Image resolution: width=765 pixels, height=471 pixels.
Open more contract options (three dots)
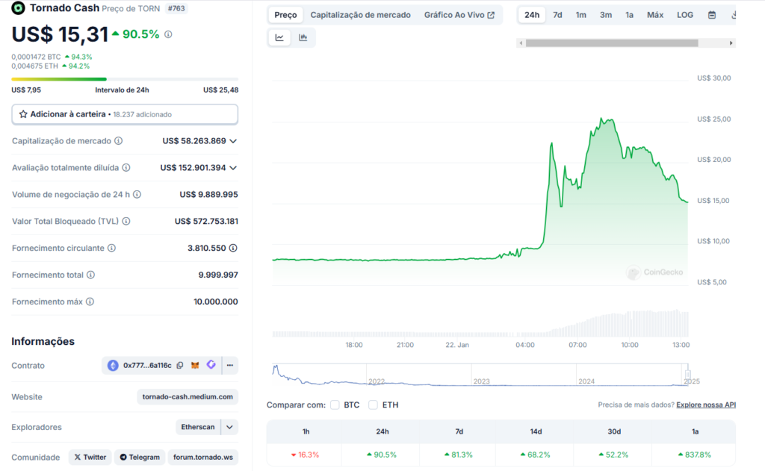[230, 365]
